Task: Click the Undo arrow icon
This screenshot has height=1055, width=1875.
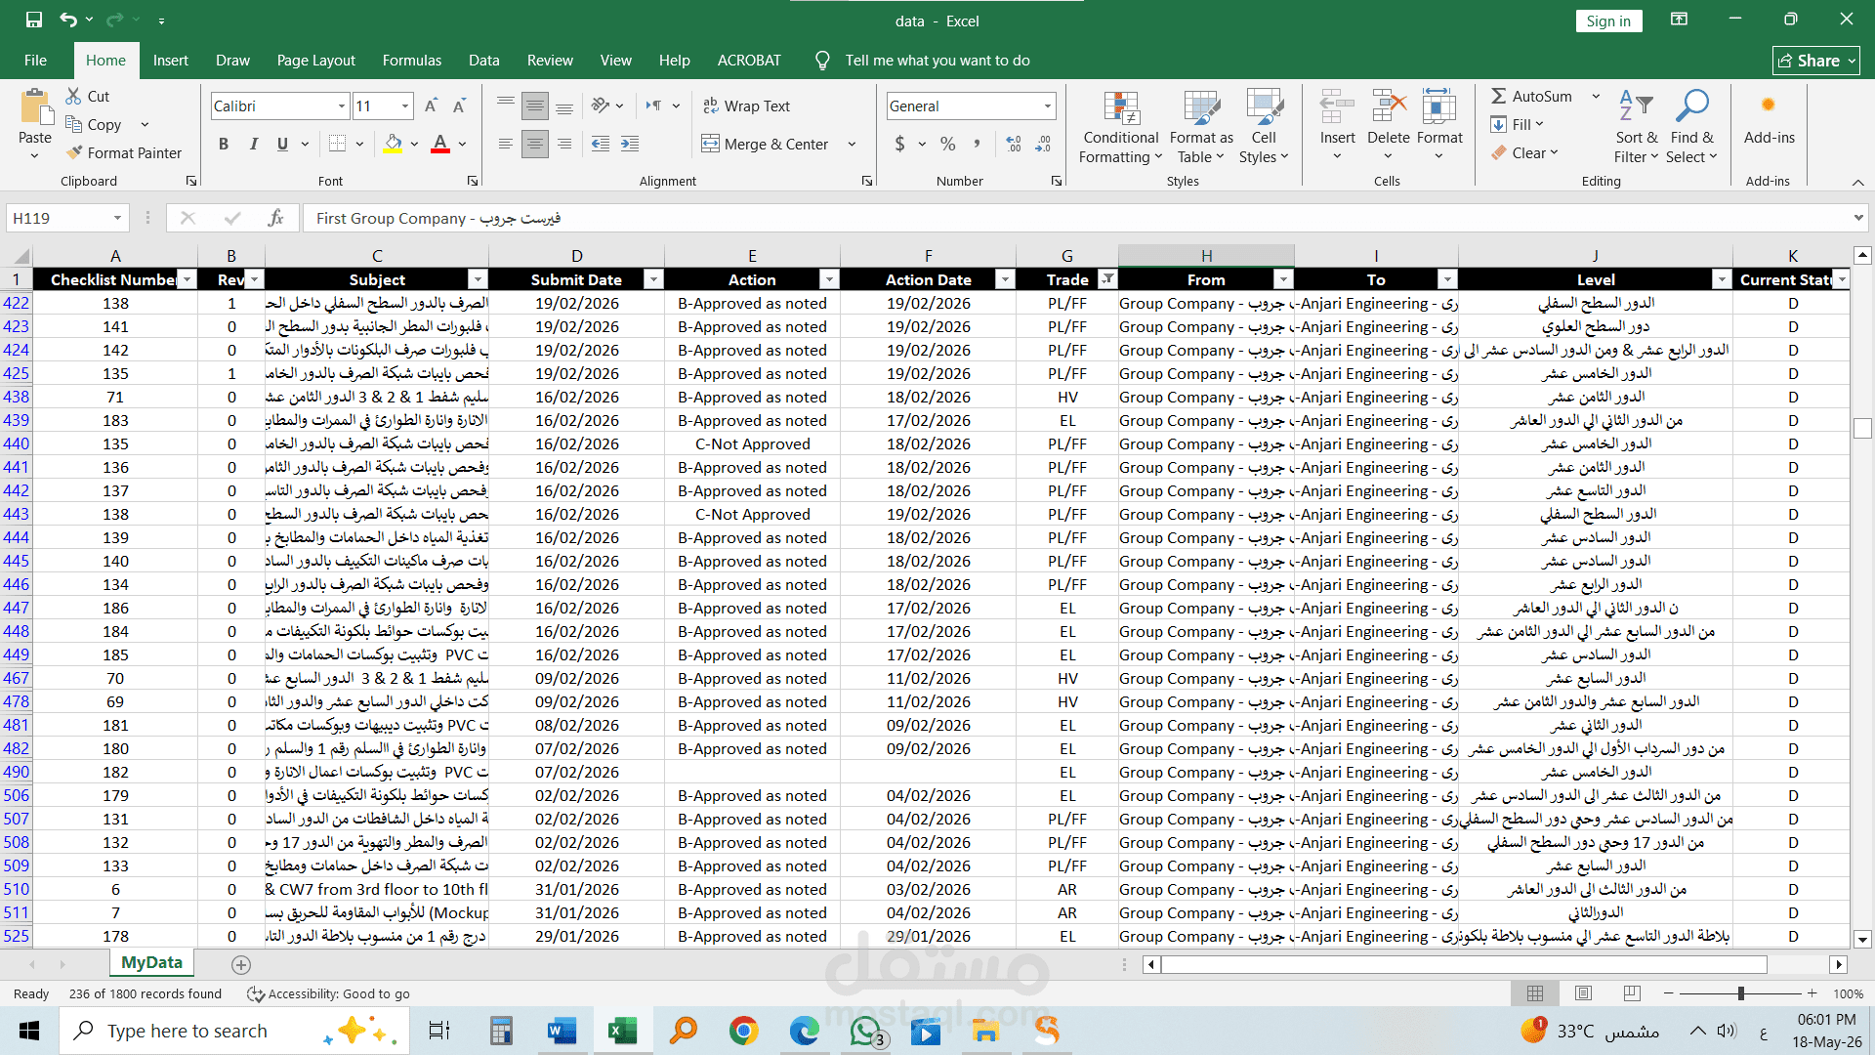Action: [67, 20]
